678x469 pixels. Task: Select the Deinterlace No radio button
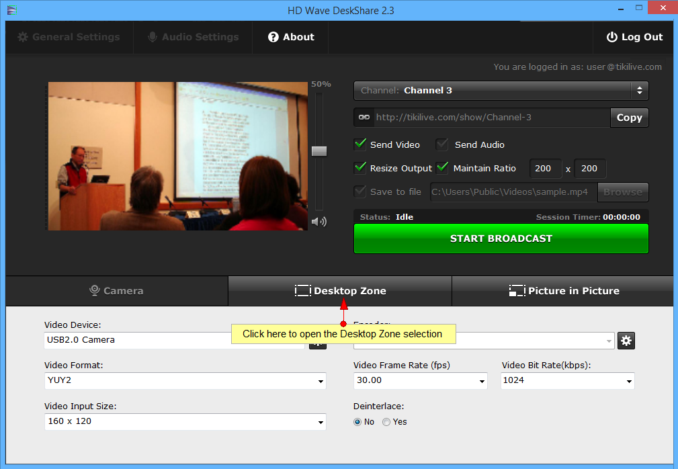click(x=357, y=422)
